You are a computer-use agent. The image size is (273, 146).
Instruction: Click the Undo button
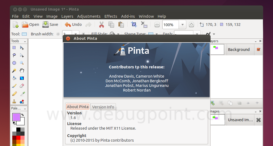[73, 25]
